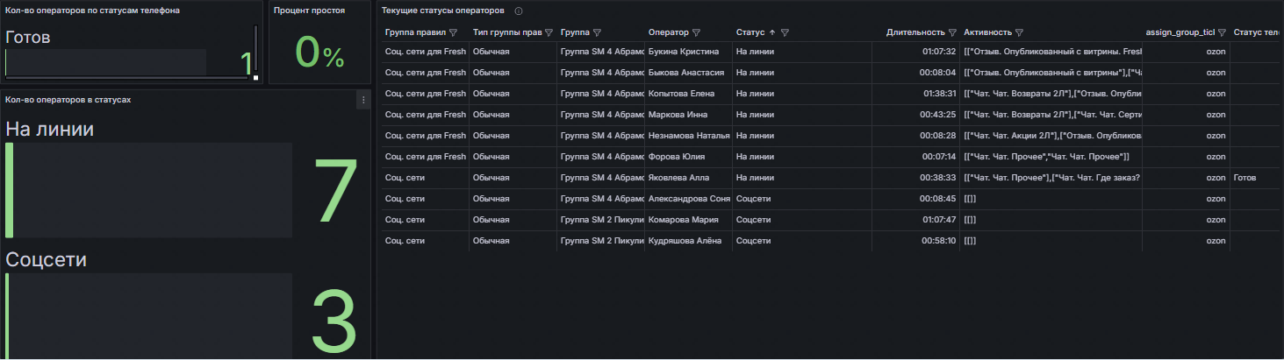Click the Группа column filter icon
Image resolution: width=1284 pixels, height=360 pixels.
pos(598,32)
